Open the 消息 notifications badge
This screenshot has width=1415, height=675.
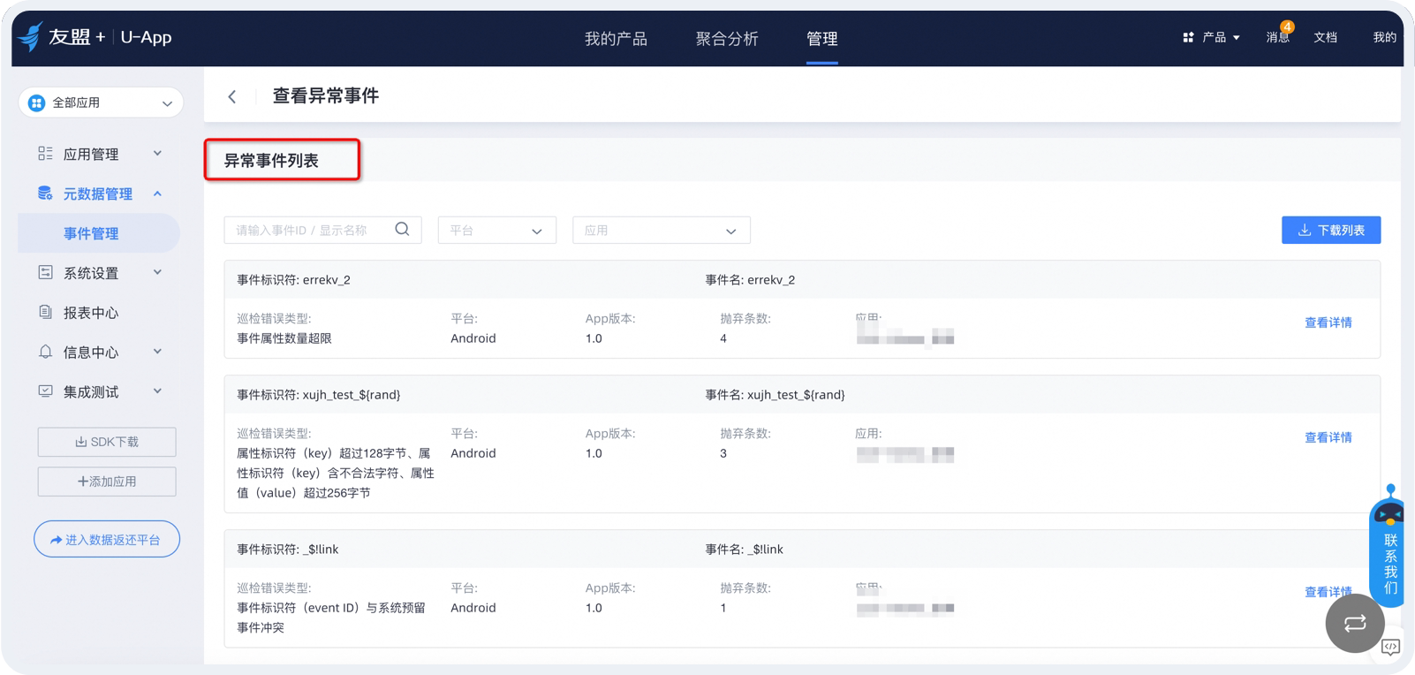(1278, 37)
